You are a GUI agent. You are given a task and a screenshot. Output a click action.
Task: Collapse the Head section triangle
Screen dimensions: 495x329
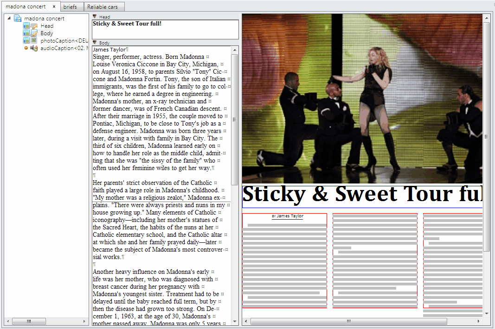(x=95, y=17)
